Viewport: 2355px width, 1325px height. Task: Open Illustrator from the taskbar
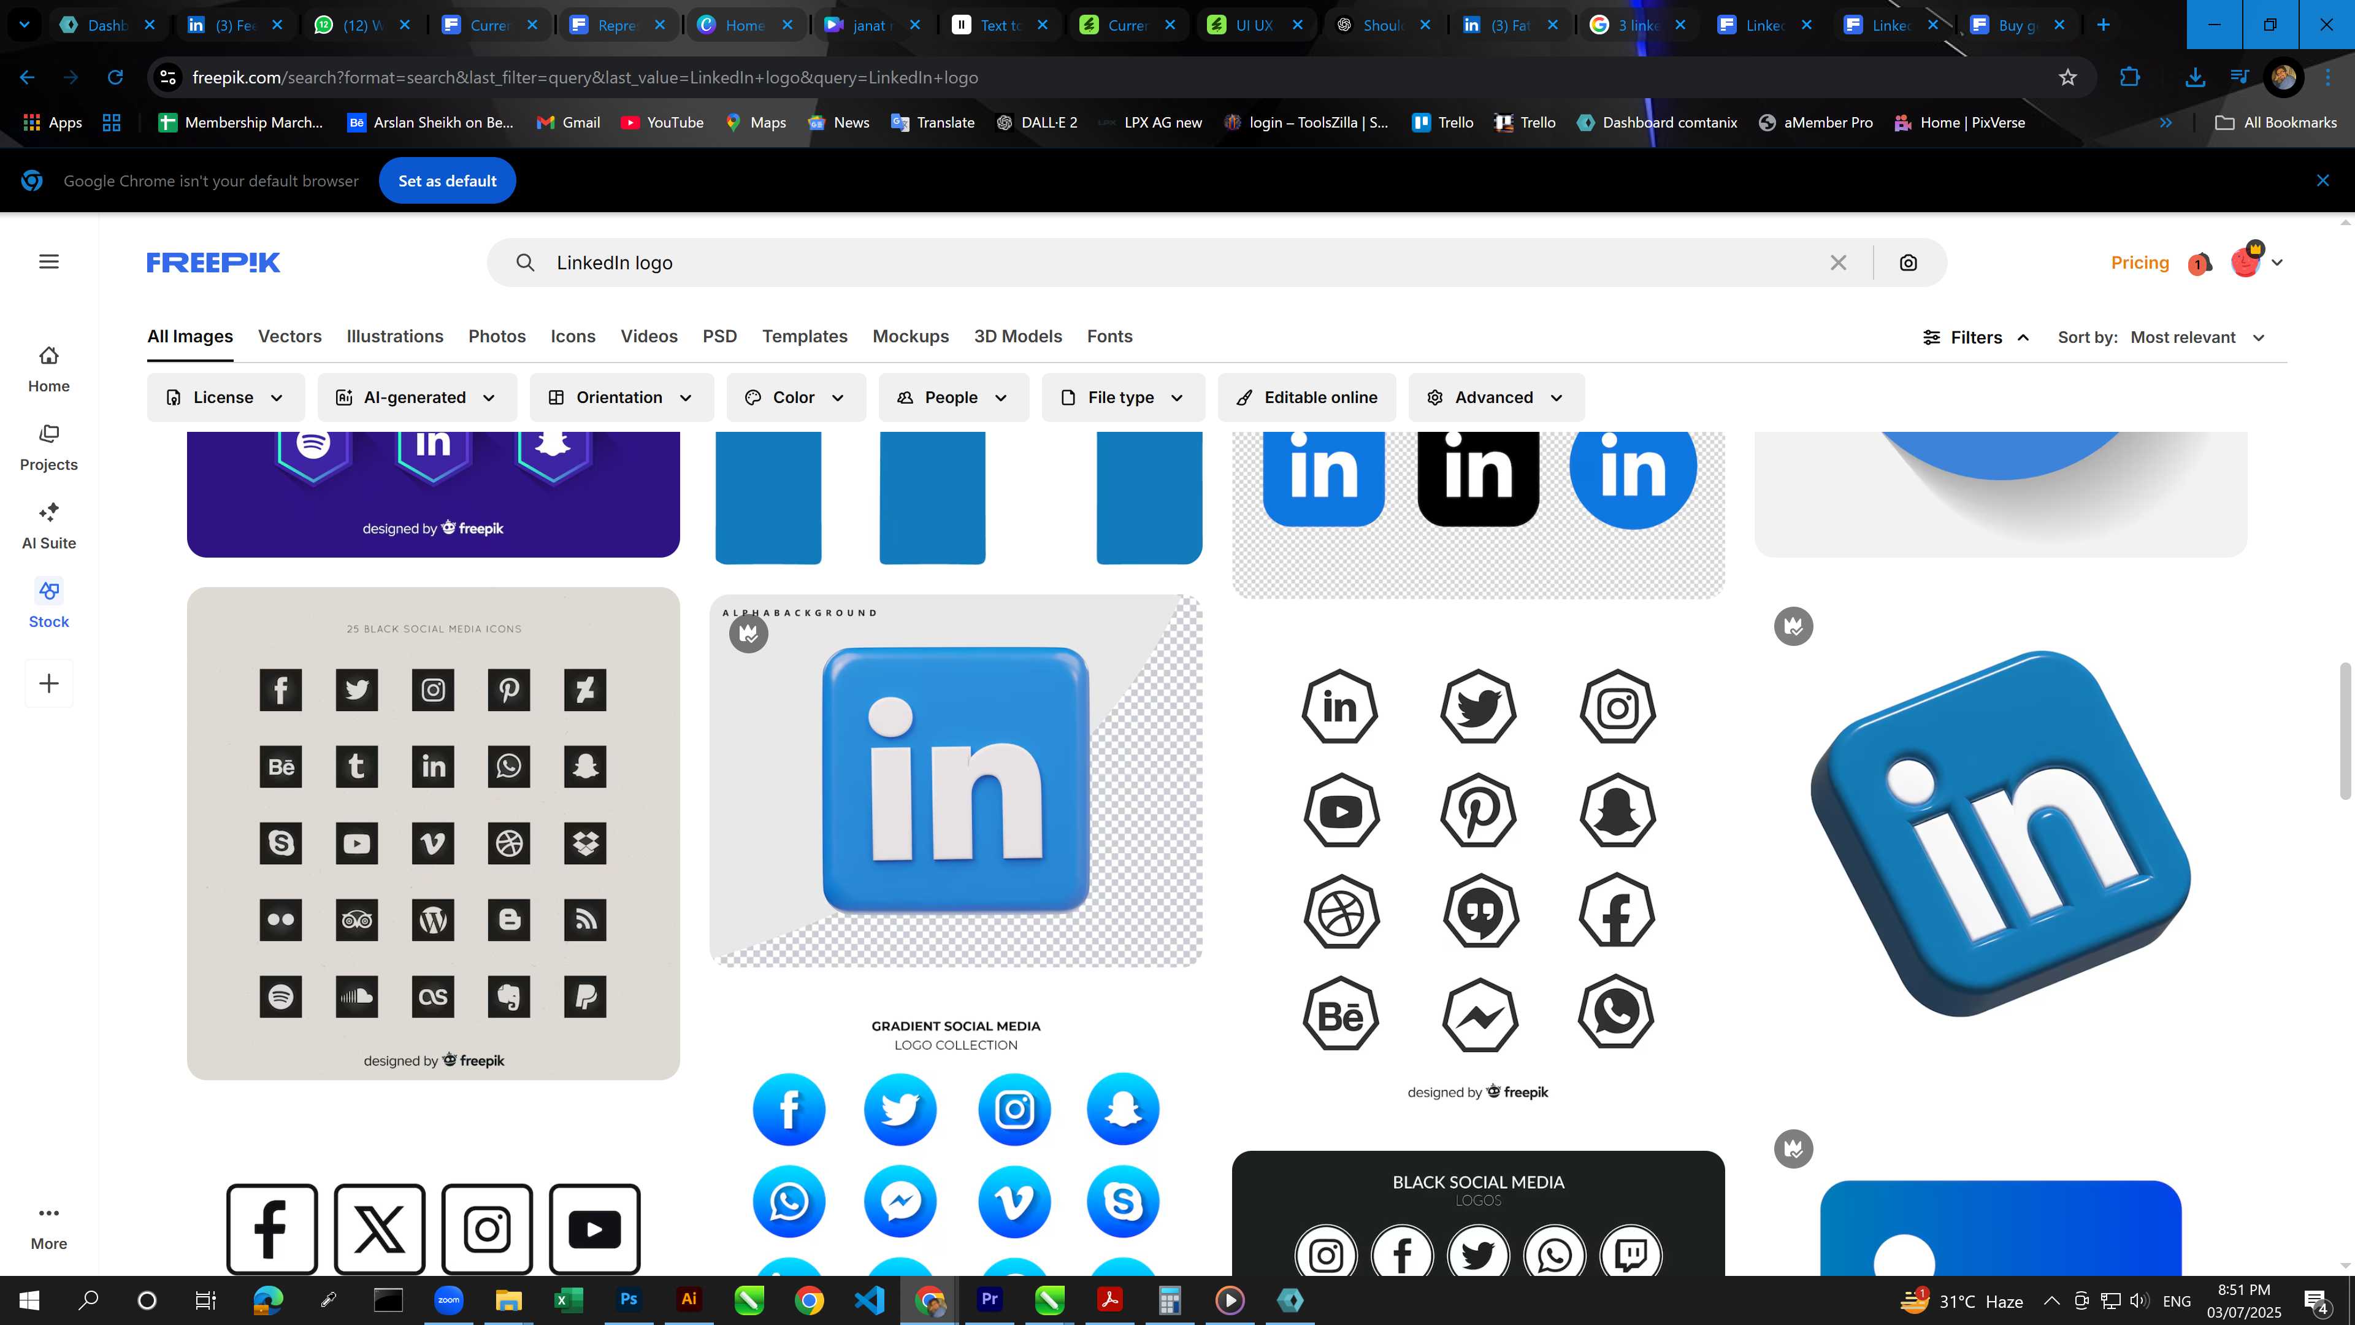click(689, 1299)
